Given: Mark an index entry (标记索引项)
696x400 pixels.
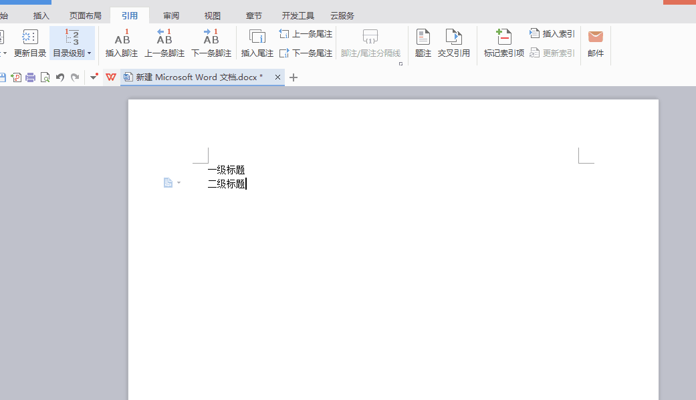Looking at the screenshot, I should (x=504, y=43).
